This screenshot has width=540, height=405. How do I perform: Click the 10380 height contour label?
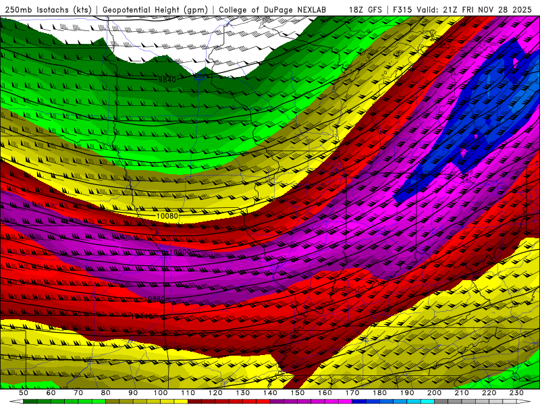[155, 298]
